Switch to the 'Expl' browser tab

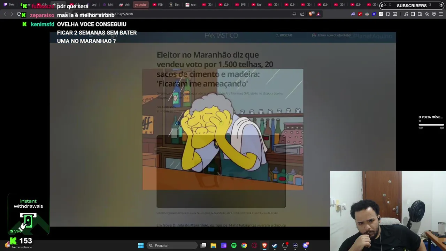[256, 5]
